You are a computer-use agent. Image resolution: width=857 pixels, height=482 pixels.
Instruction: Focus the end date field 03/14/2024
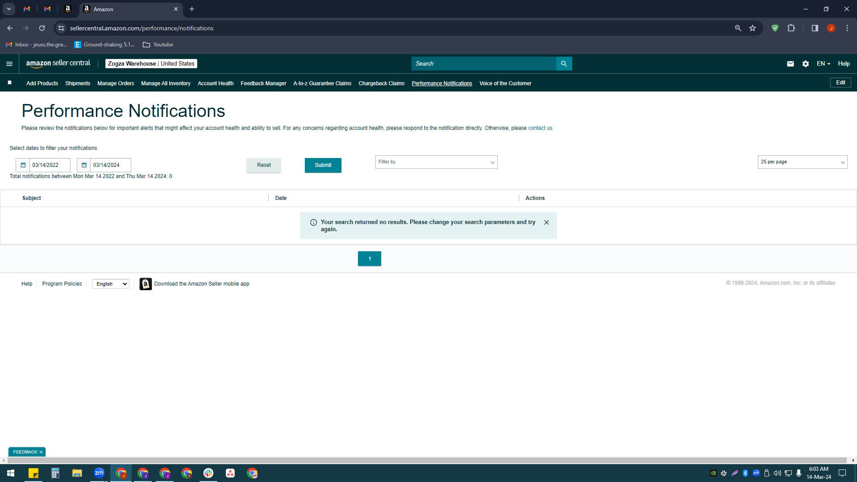click(x=111, y=165)
